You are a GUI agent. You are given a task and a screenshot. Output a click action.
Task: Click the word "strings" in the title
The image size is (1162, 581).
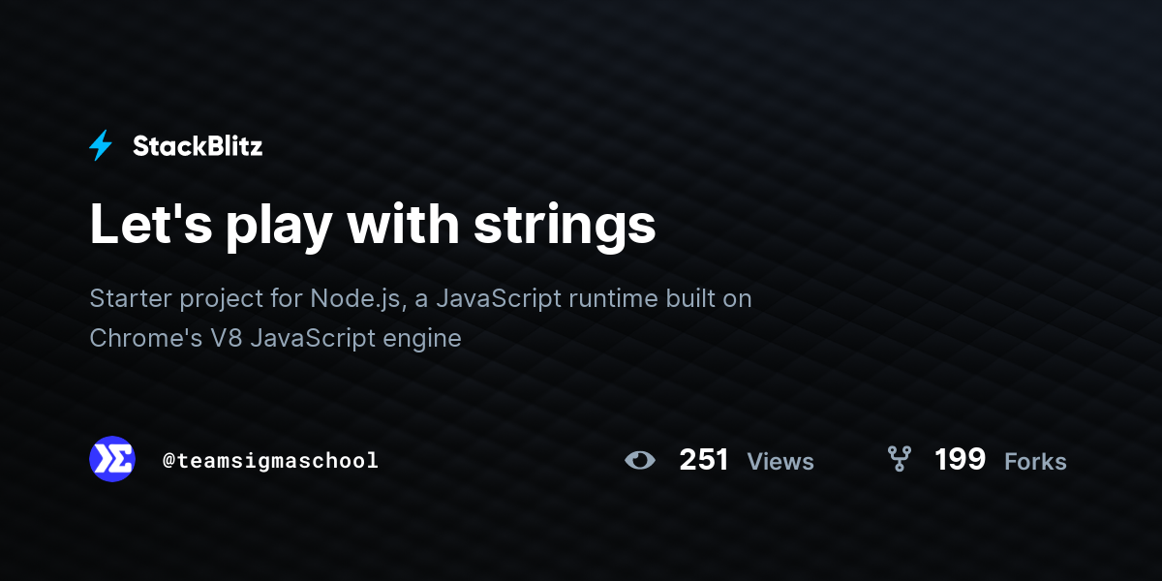[565, 224]
